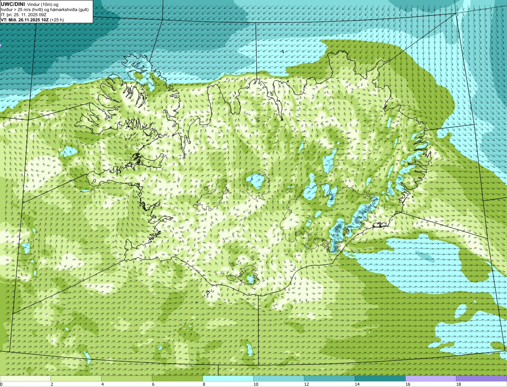Click the 6–8 m/s olive green legend swatch
The width and height of the screenshot is (507, 387).
point(177,379)
